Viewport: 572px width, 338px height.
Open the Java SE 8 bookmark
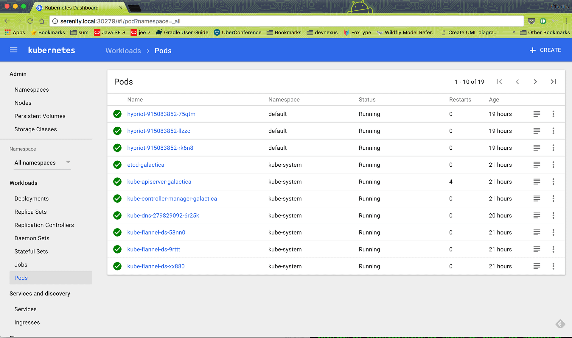(x=110, y=32)
